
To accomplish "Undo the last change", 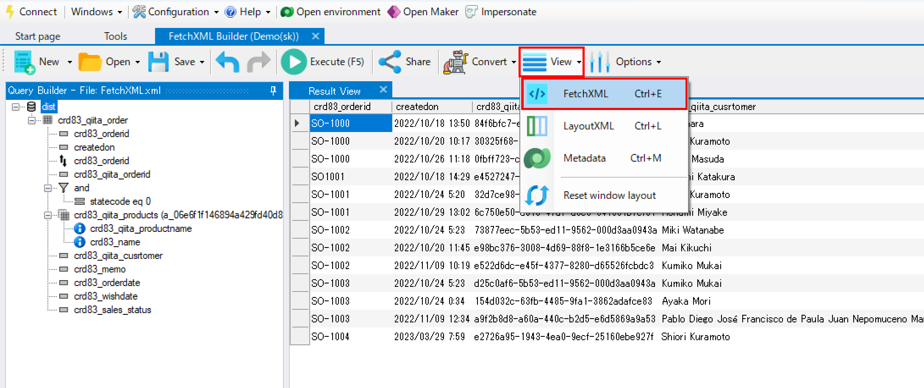I will pos(227,61).
